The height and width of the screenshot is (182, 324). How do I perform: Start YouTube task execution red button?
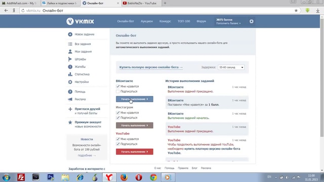[x=135, y=152]
